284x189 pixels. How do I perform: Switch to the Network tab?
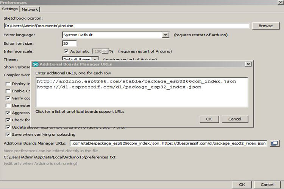tap(30, 9)
